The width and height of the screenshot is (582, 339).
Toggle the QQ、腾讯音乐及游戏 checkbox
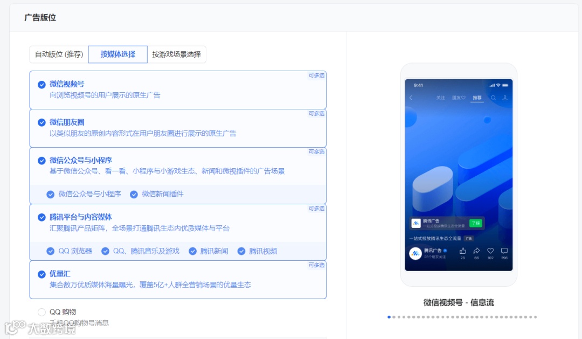tap(106, 251)
